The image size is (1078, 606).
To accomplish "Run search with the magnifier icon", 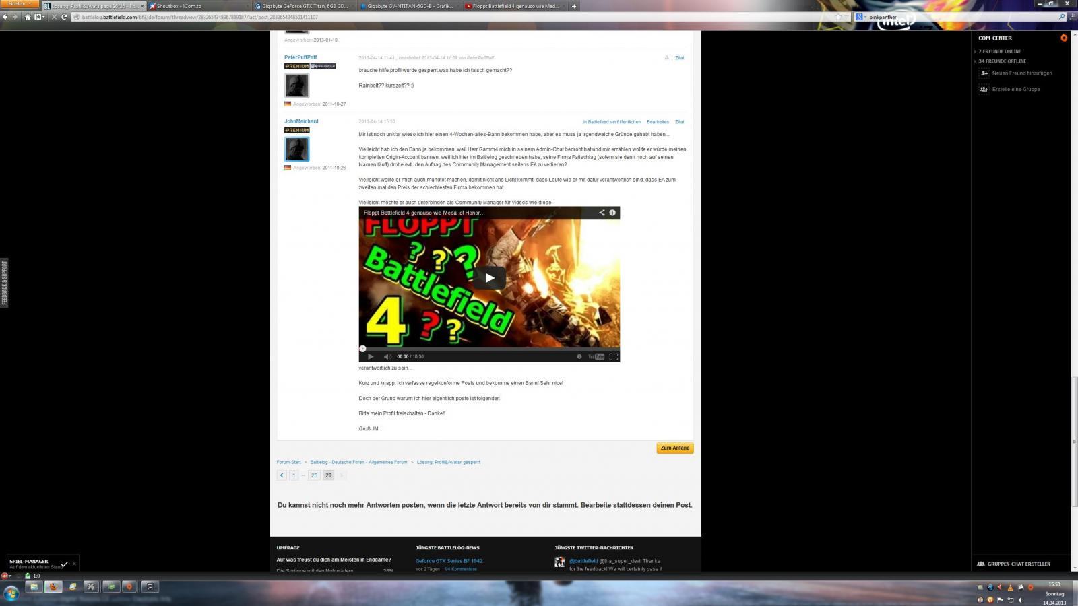I will (x=1063, y=17).
